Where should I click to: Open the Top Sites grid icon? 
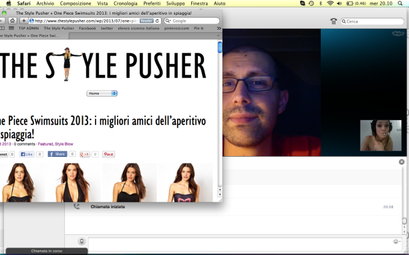[x=11, y=28]
